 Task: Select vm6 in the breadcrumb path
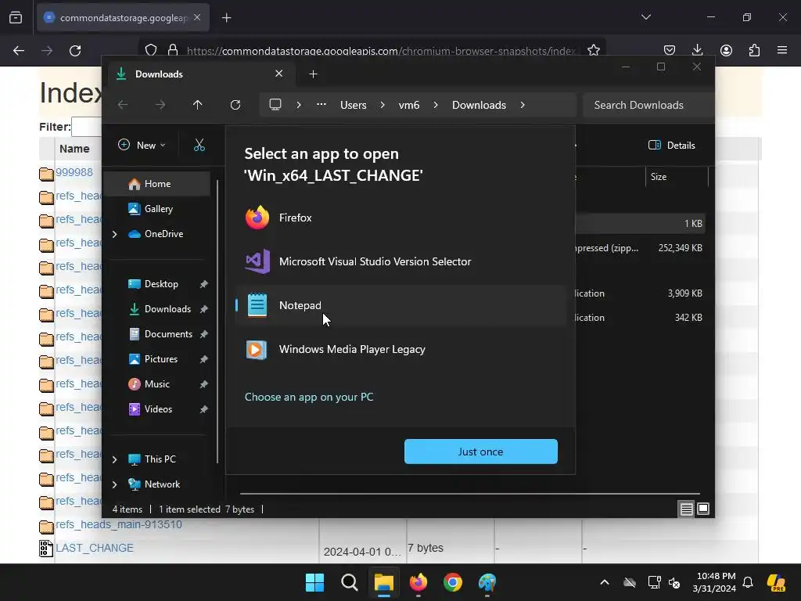(409, 106)
